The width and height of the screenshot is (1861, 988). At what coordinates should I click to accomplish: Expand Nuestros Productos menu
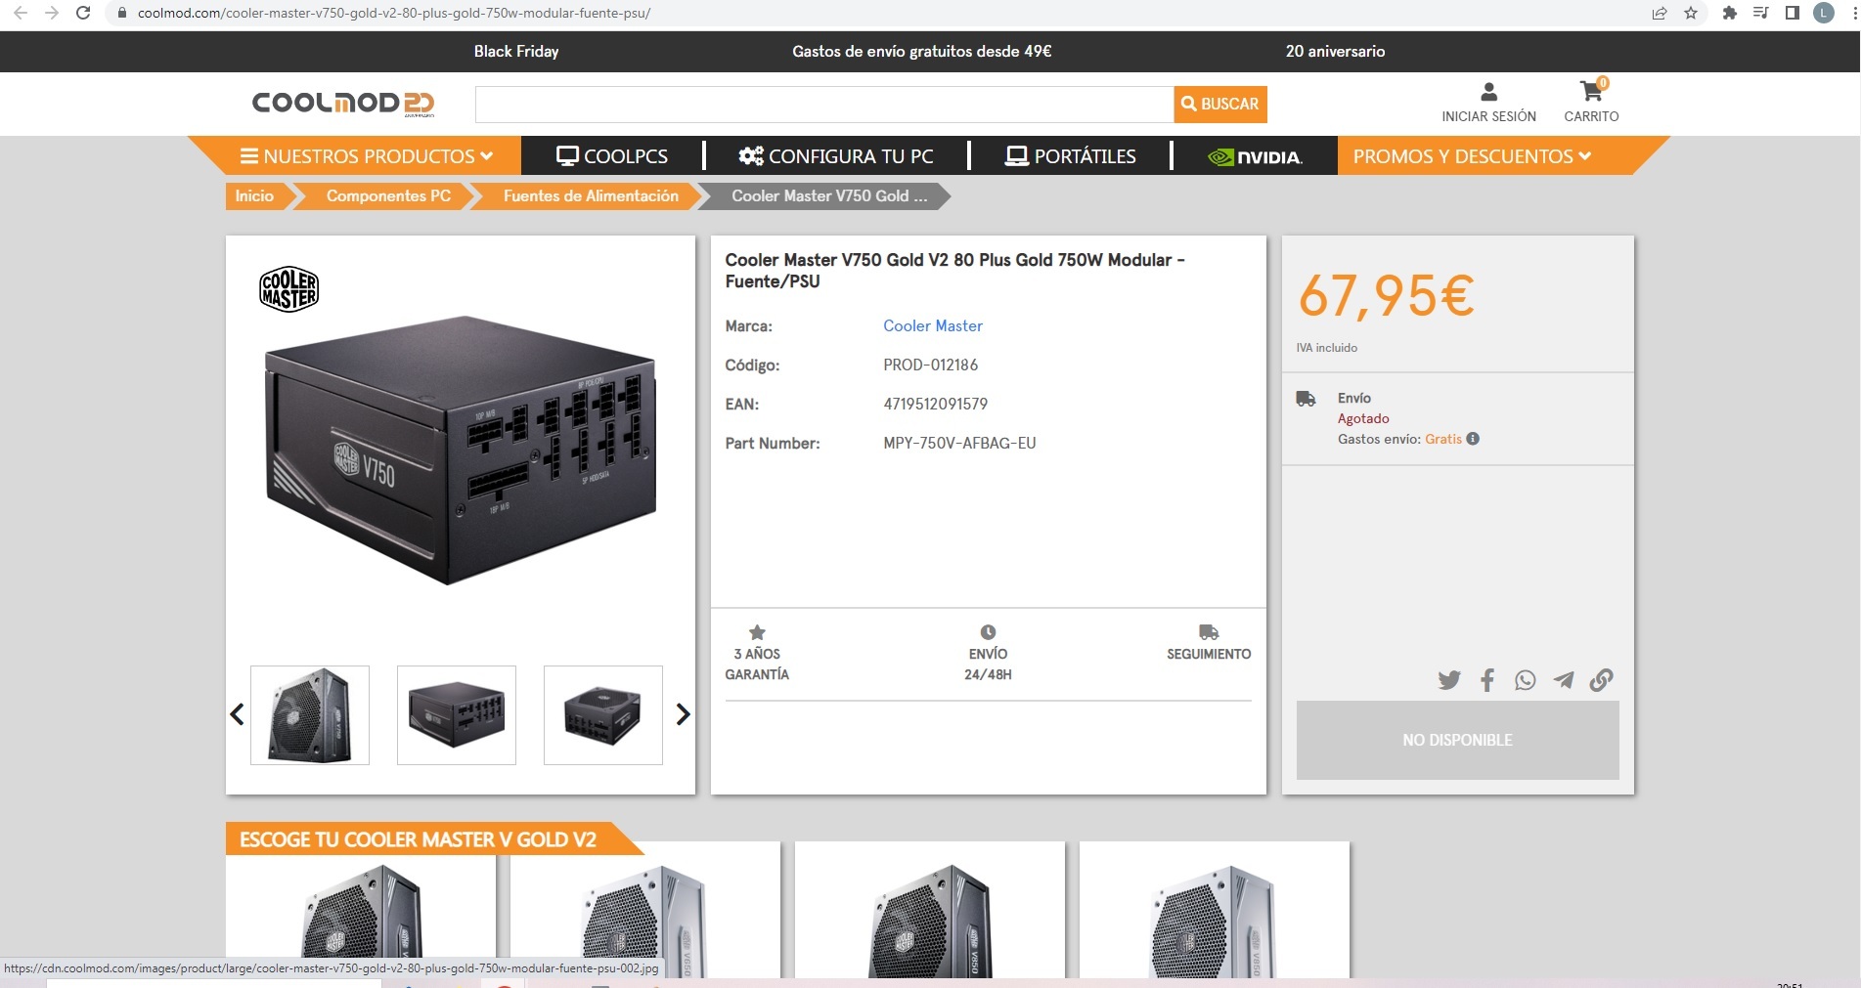(x=367, y=156)
